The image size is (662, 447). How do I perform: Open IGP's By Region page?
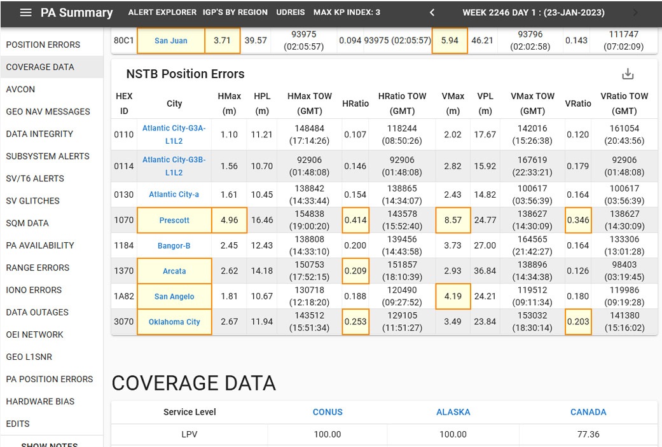235,13
